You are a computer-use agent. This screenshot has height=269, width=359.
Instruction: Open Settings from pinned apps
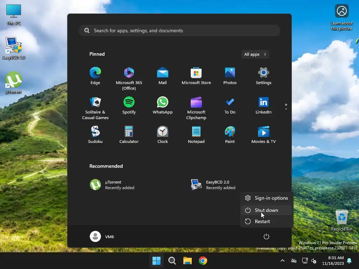[264, 76]
